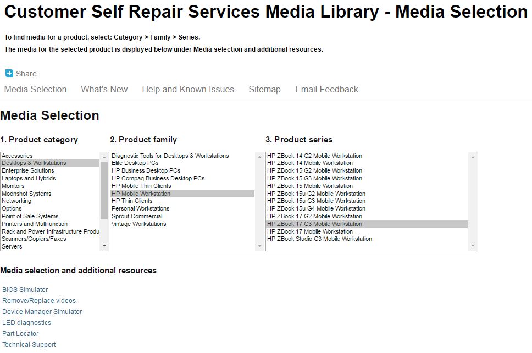Select Diagnostic Tools for Desktops & Workstations
Viewport: 532px width, 353px height.
coord(182,156)
